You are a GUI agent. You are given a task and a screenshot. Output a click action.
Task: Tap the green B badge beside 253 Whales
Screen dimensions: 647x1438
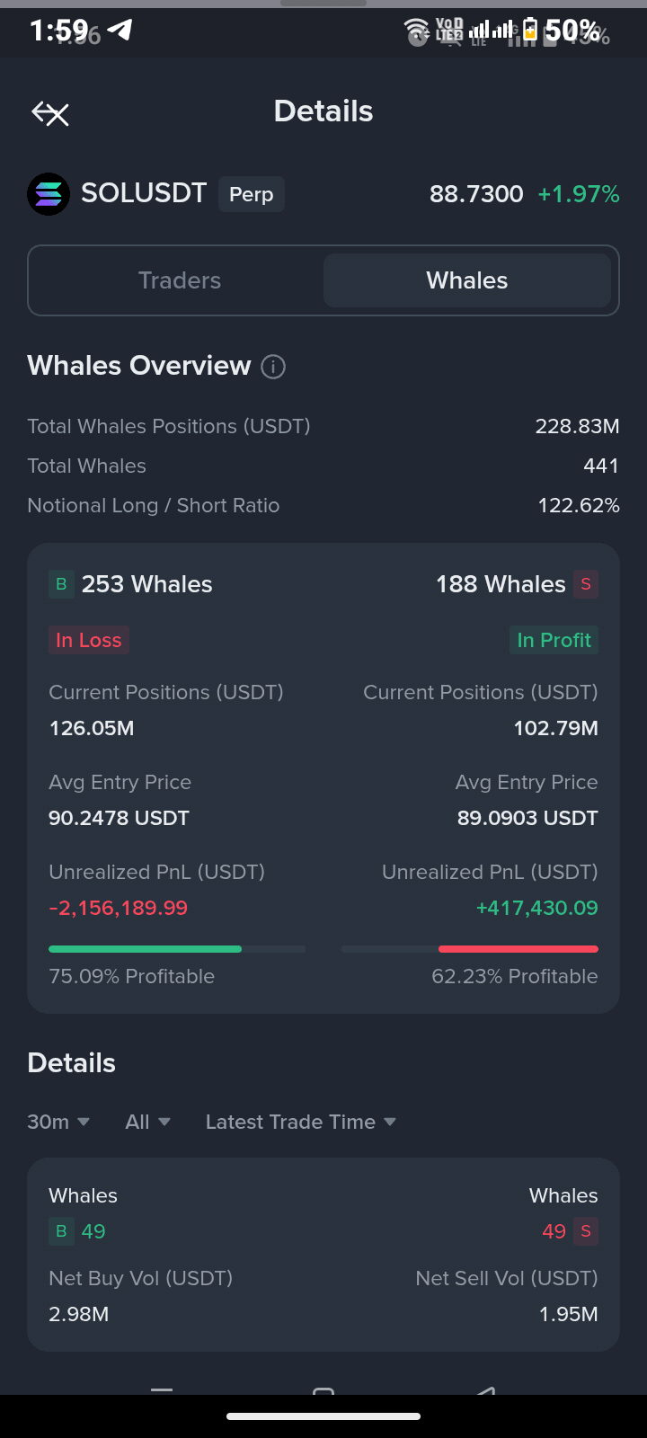pyautogui.click(x=61, y=584)
